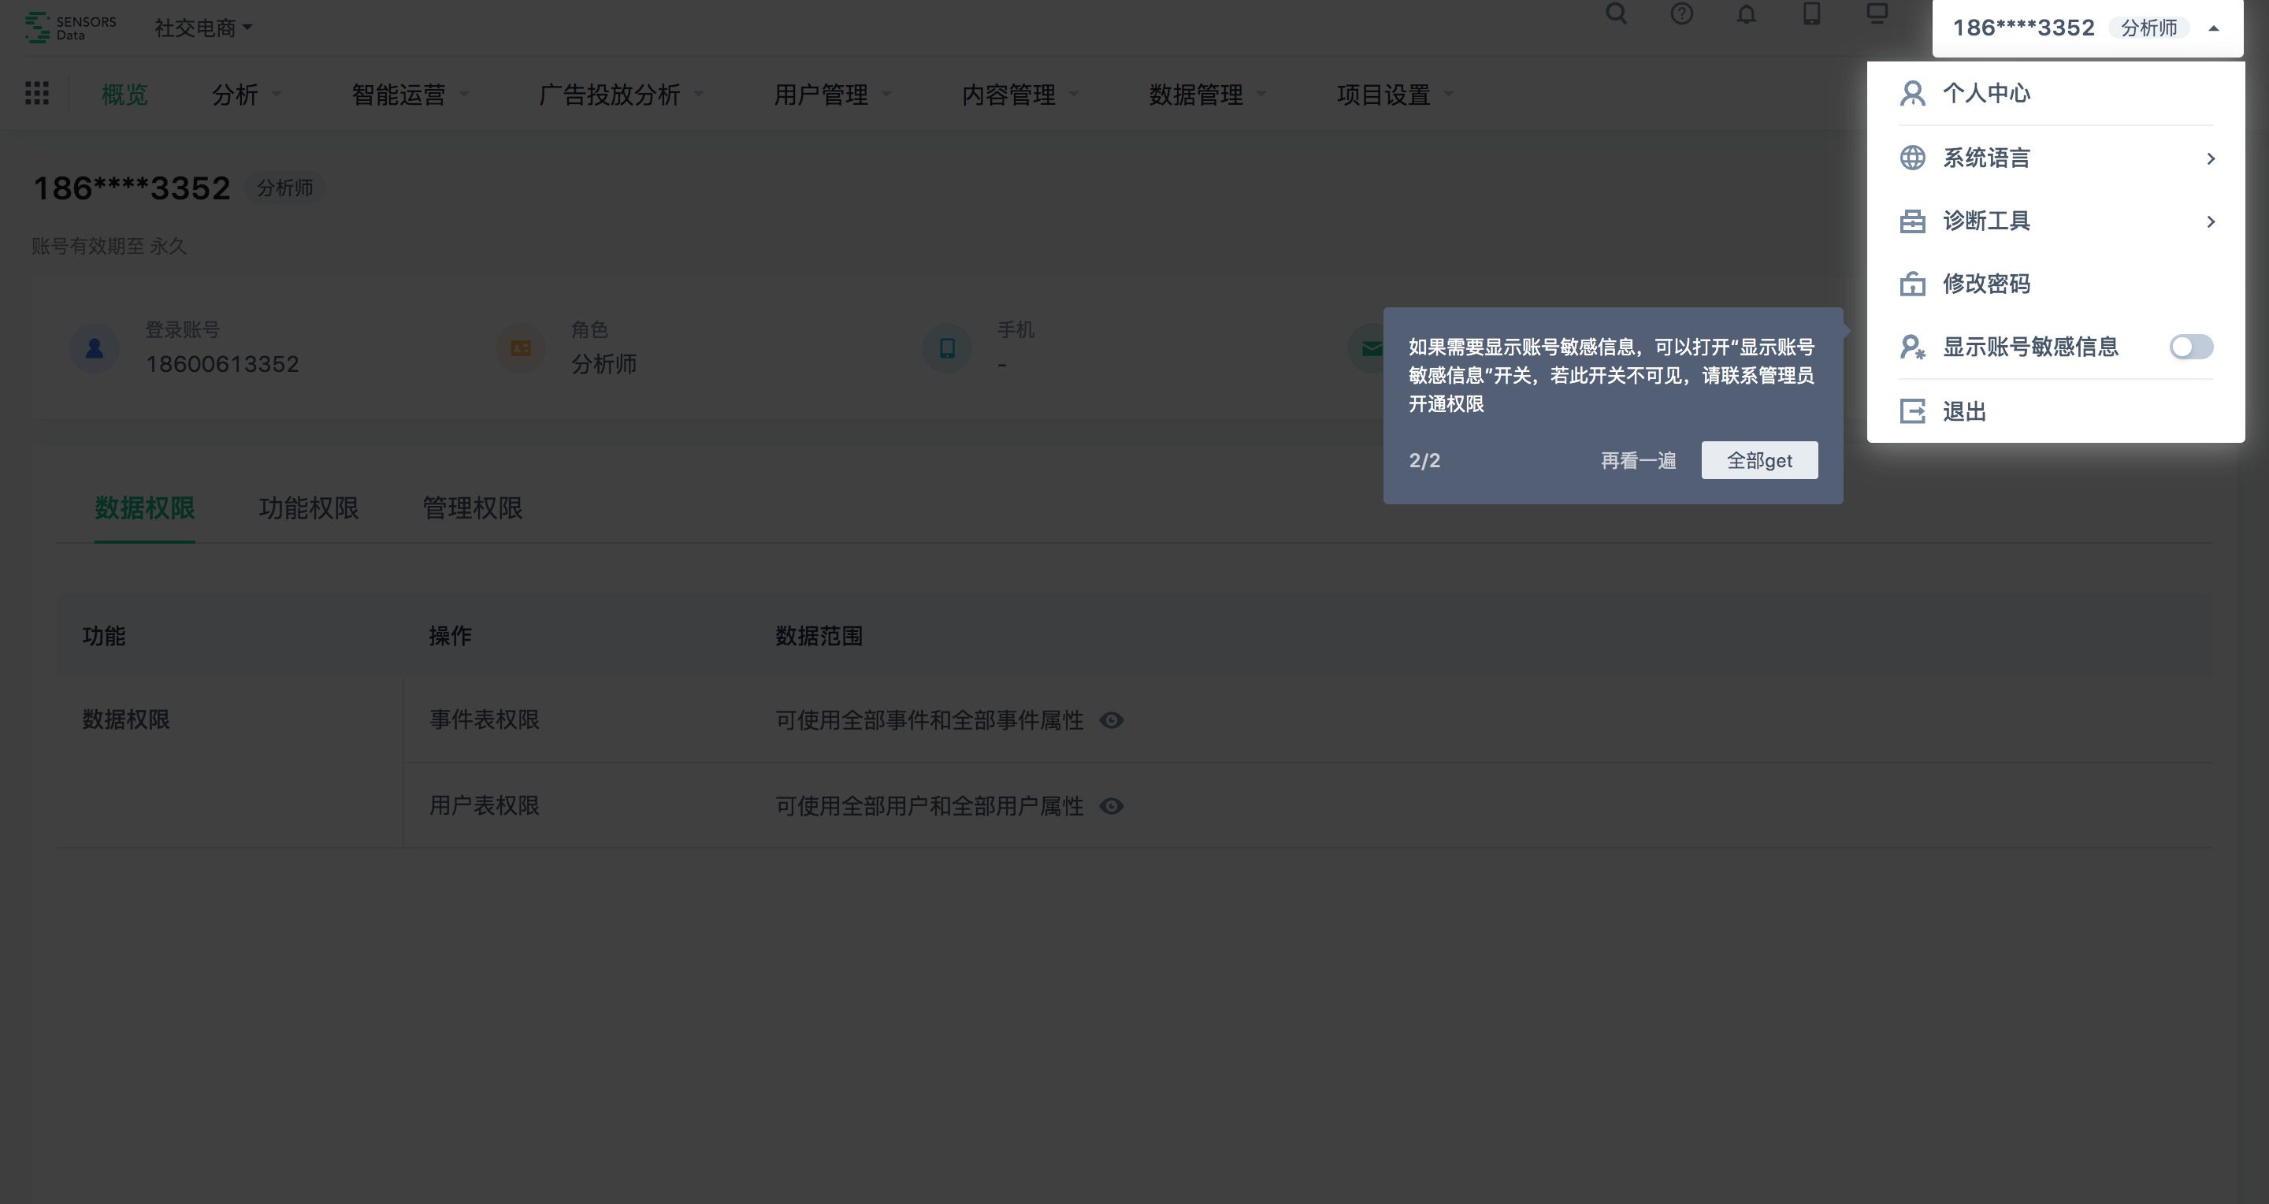Switch to the 数据权限 tab
This screenshot has height=1204, width=2269.
pos(144,508)
